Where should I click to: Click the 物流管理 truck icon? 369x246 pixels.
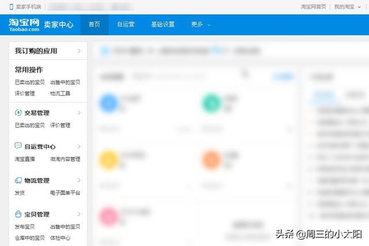coord(18,180)
